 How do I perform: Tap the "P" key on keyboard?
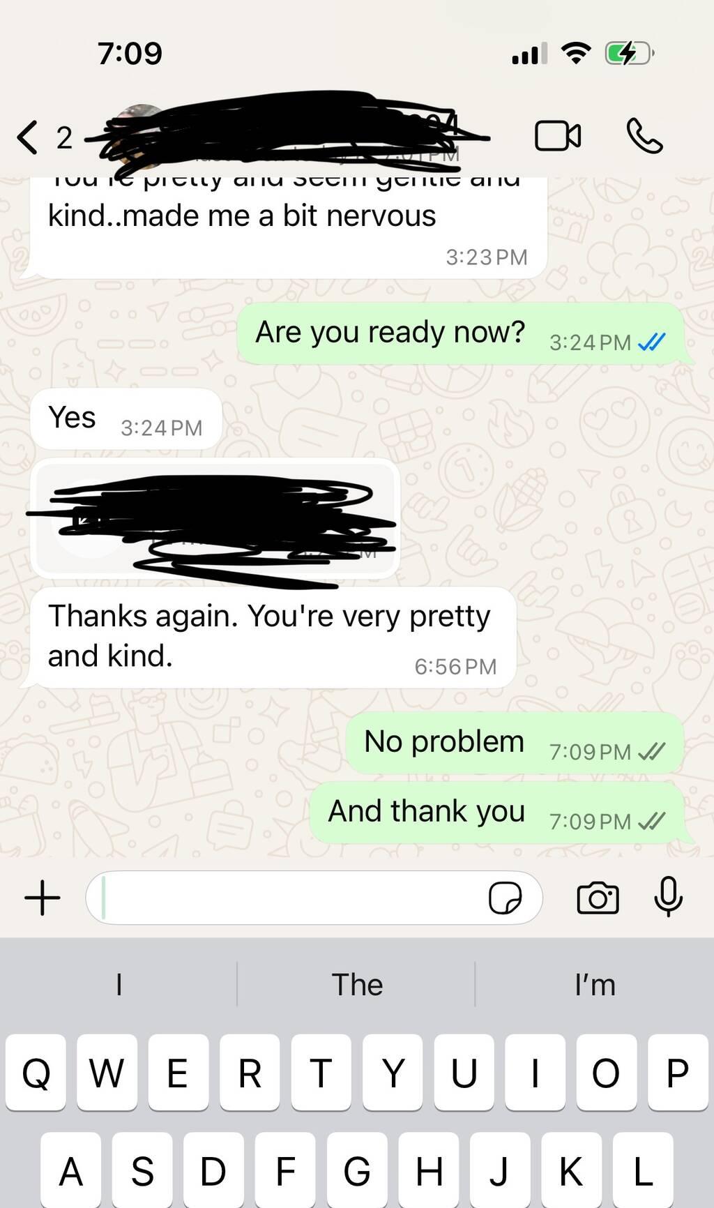point(677,1072)
